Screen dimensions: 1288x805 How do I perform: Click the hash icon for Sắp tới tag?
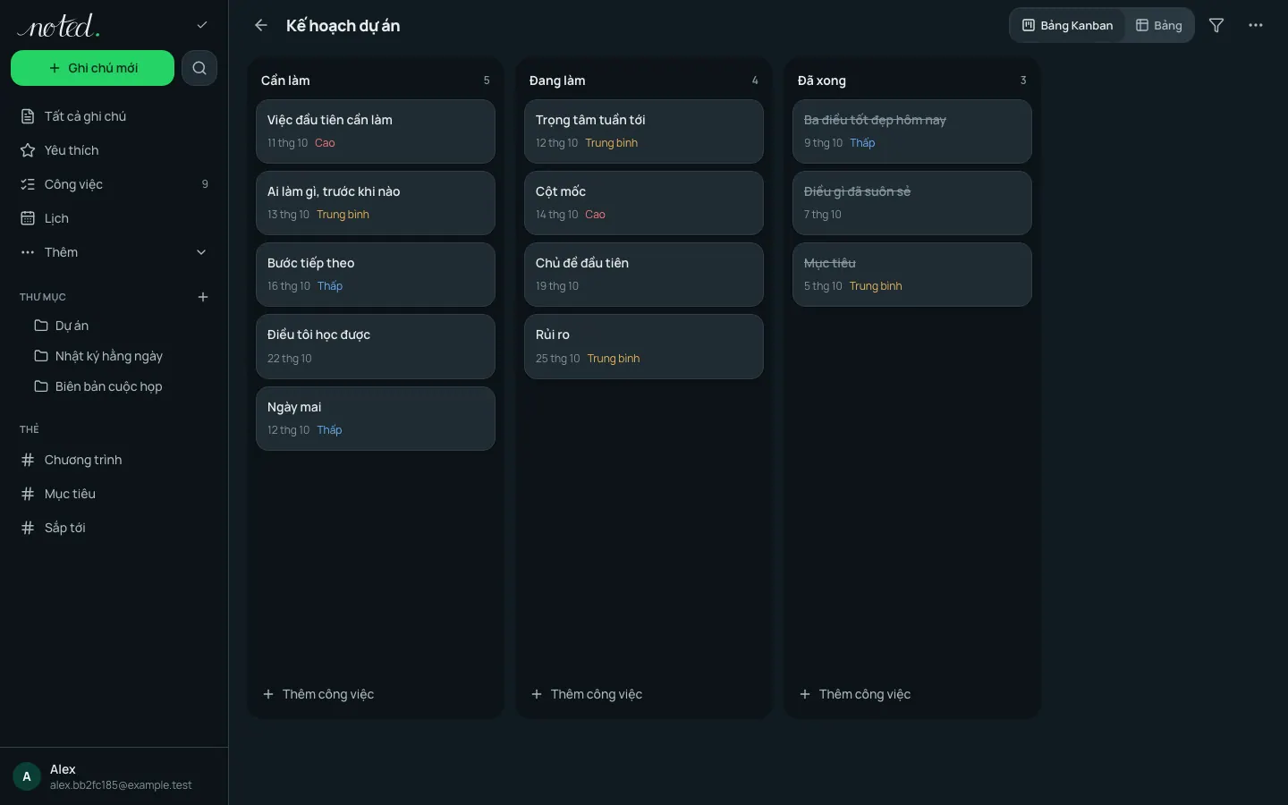click(x=28, y=528)
